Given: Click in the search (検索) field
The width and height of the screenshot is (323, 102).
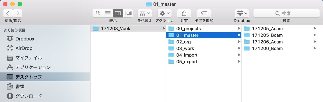Looking at the screenshot, I should coord(286,13).
